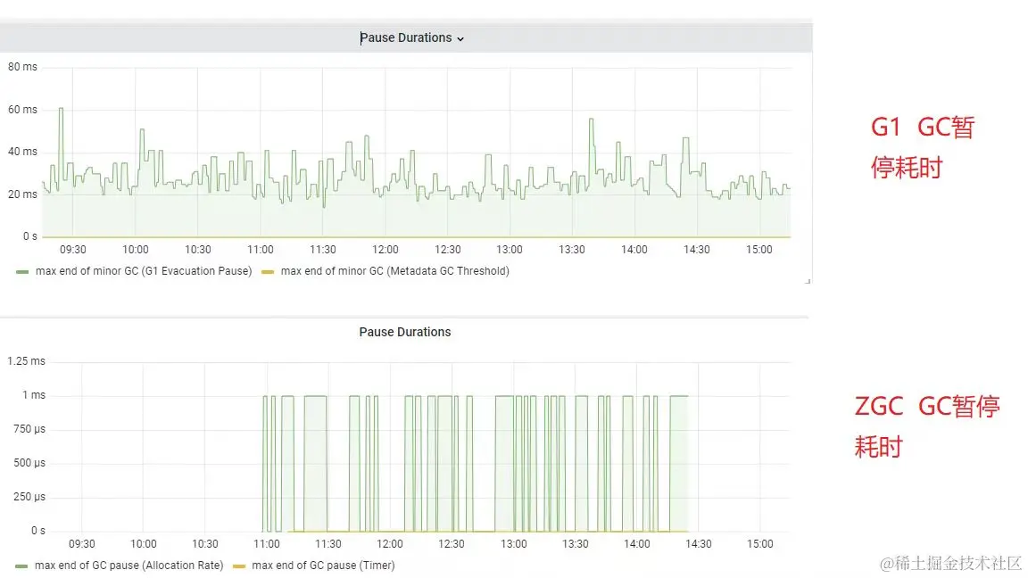Click the 80 ms y-axis label on G1 chart

point(22,67)
